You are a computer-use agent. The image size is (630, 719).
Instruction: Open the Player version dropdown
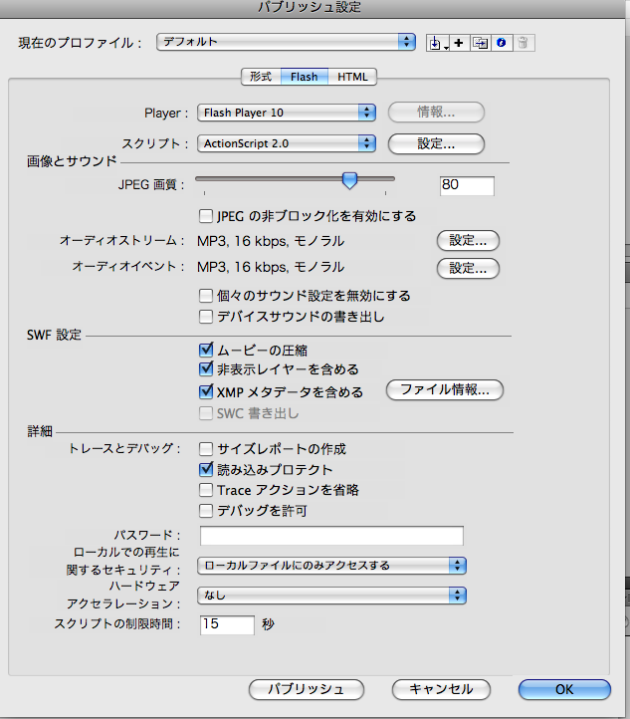[x=287, y=113]
